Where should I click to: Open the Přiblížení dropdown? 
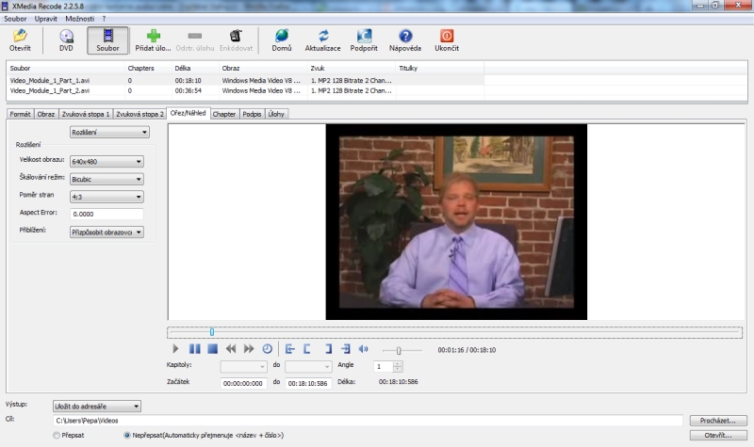[x=107, y=231]
